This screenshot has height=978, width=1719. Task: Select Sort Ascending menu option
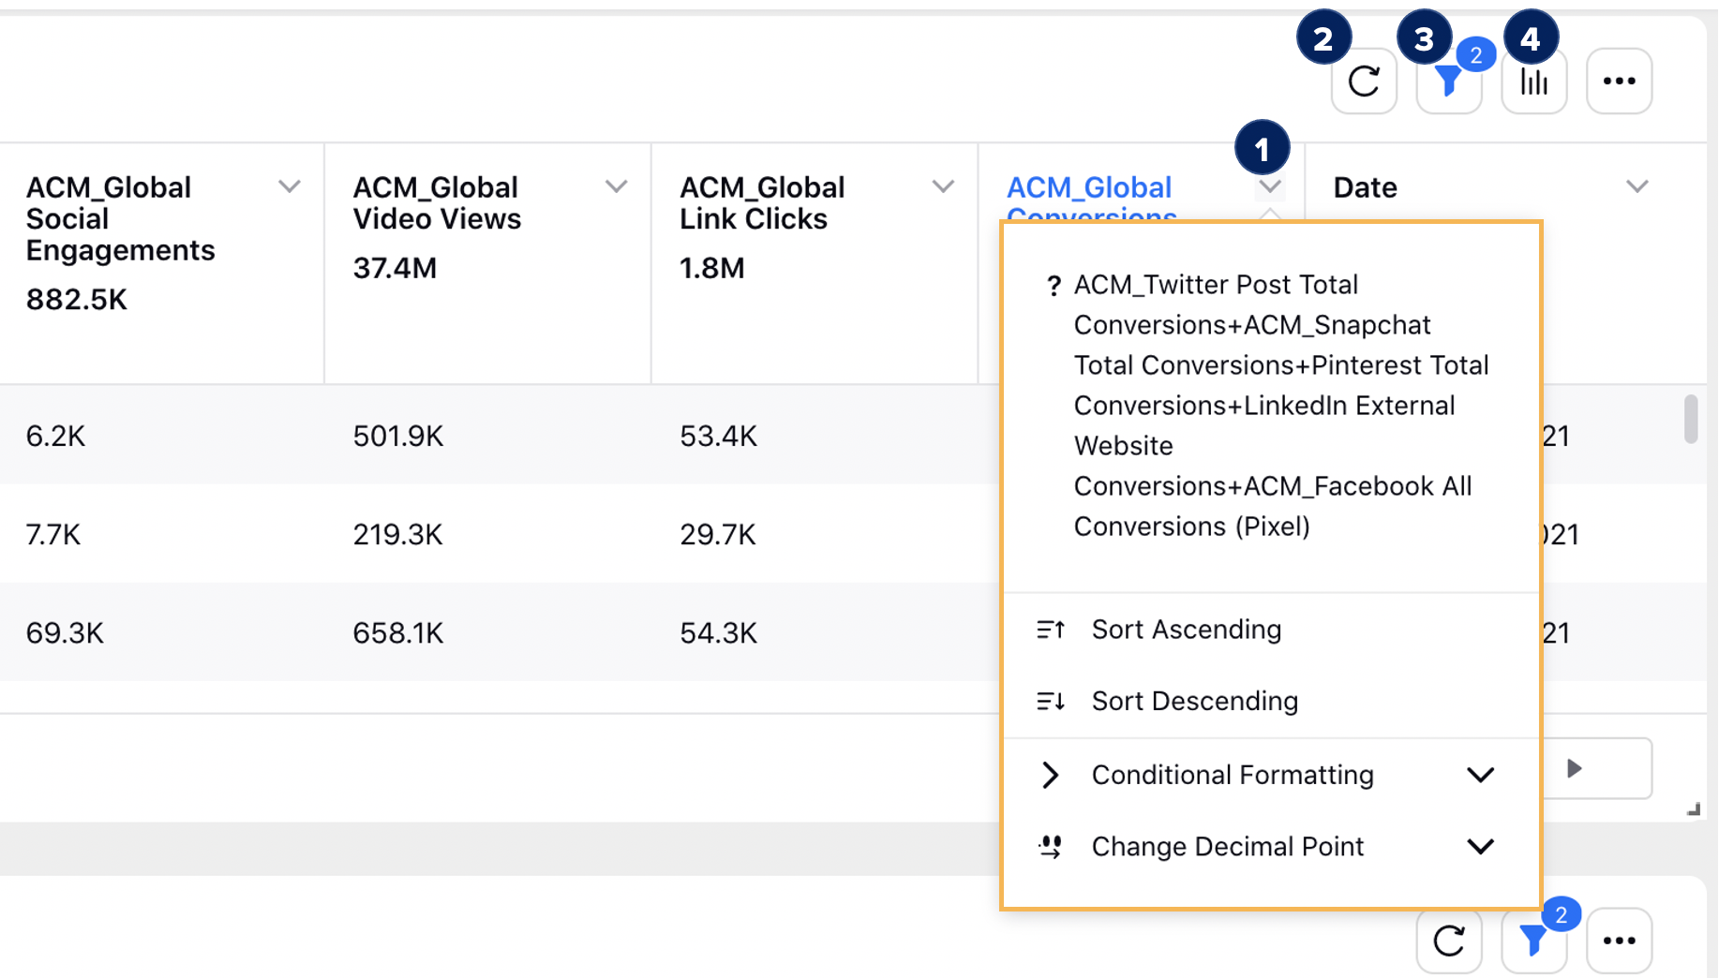pos(1271,630)
